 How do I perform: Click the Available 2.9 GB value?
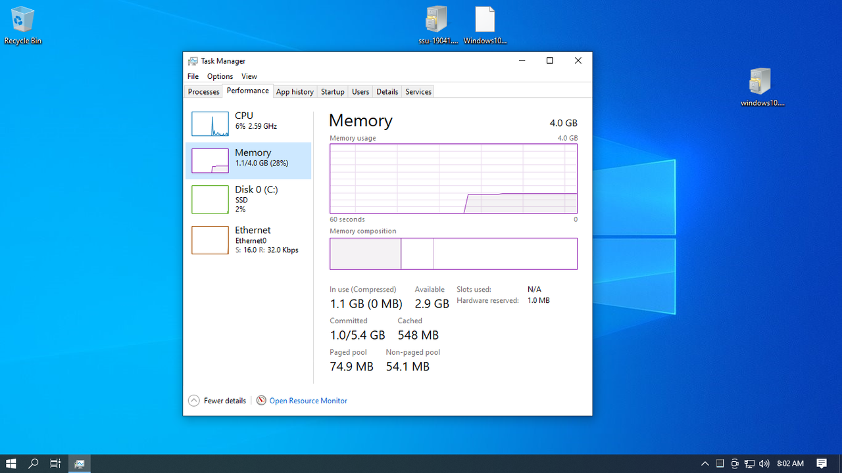(432, 304)
